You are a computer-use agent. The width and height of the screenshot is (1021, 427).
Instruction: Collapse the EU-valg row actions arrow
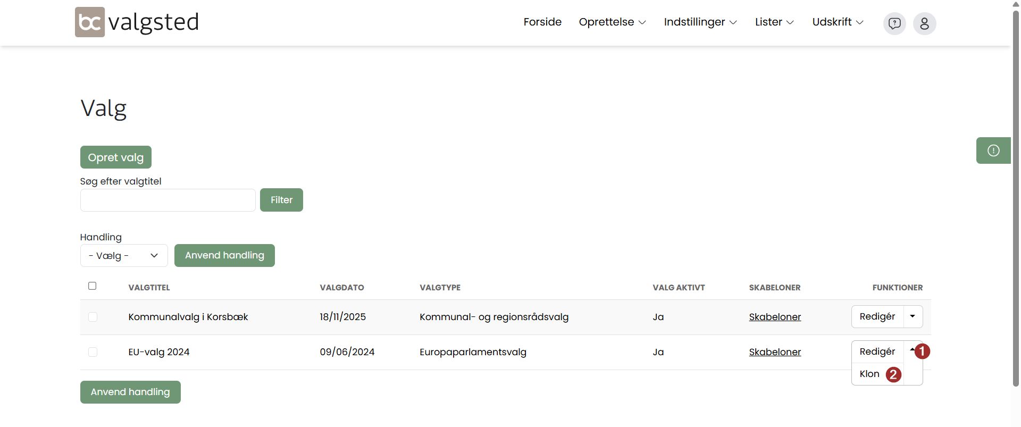pos(912,350)
